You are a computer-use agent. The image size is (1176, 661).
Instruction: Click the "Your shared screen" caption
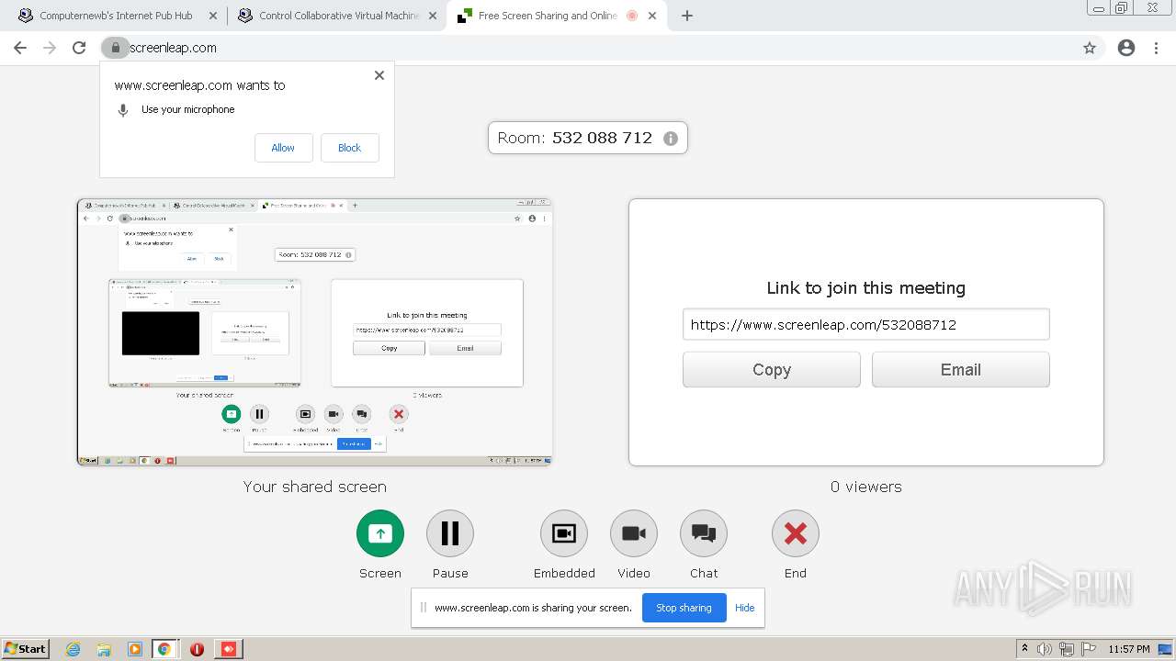coord(315,487)
